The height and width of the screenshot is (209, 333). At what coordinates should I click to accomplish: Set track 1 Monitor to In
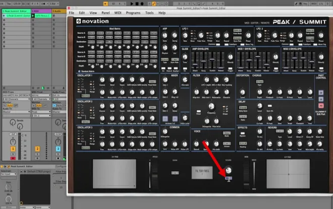tap(4, 105)
